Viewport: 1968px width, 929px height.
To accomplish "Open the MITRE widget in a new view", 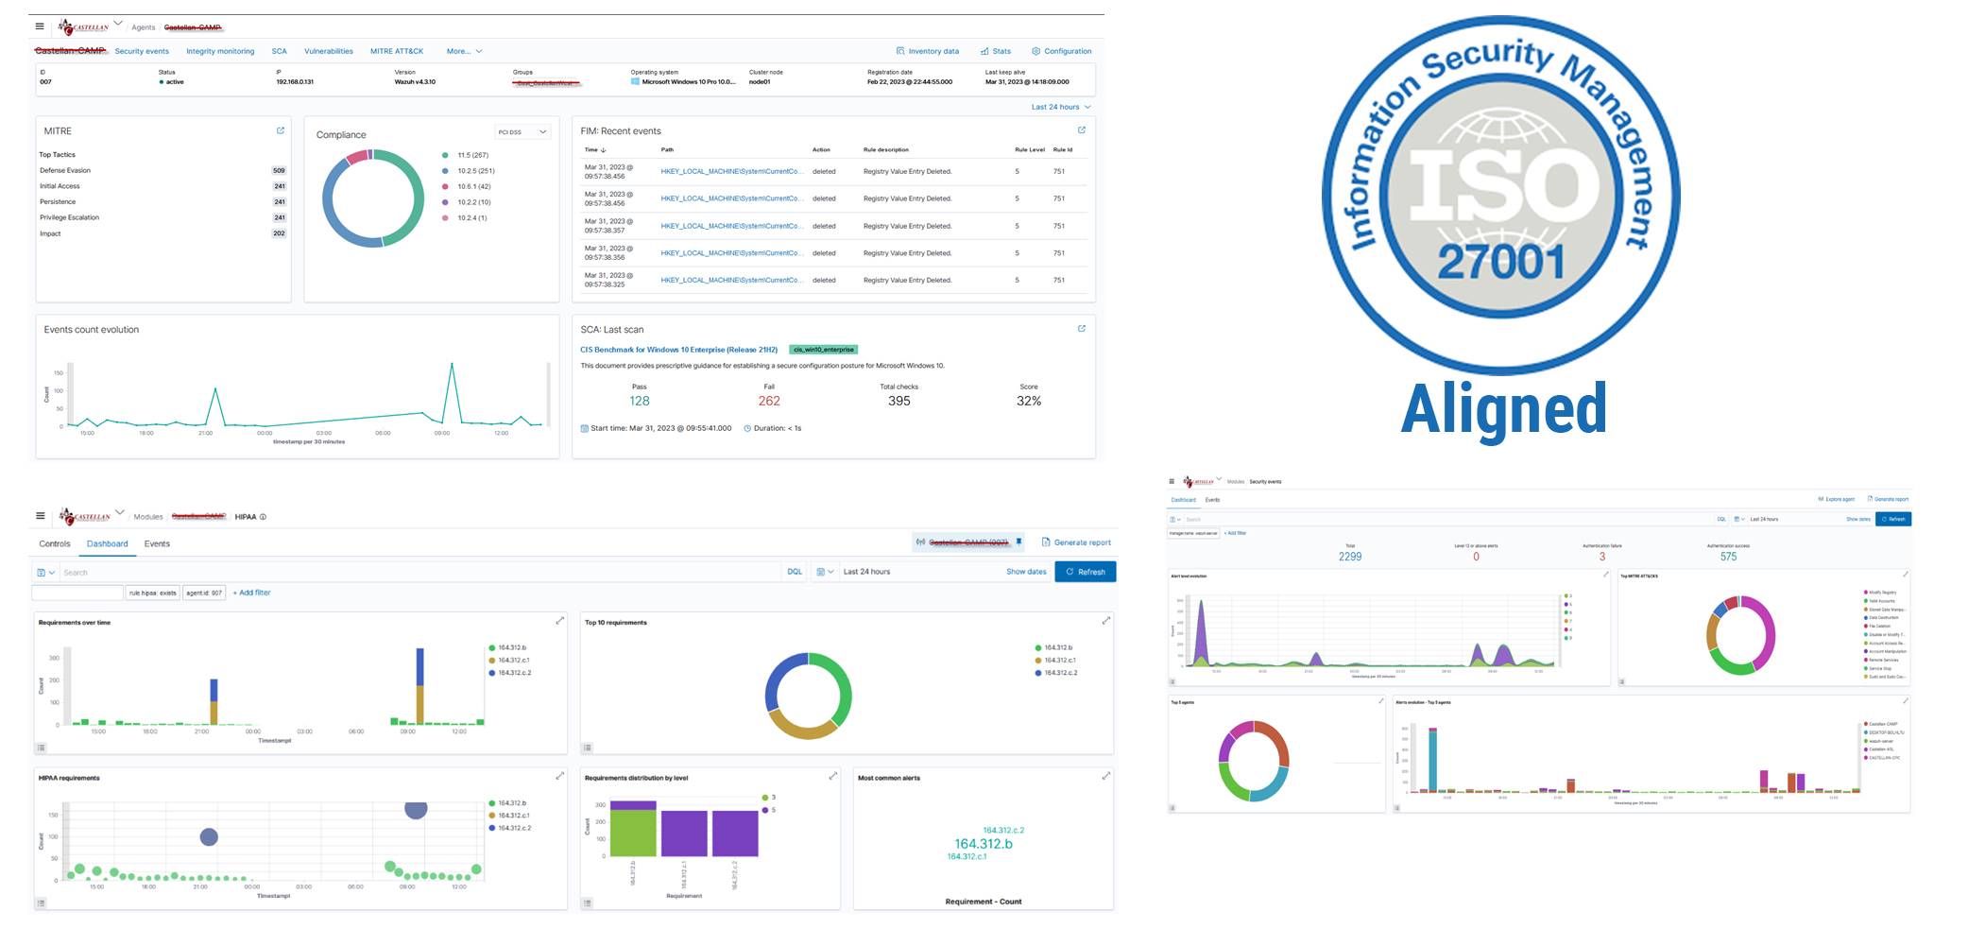I will point(281,130).
